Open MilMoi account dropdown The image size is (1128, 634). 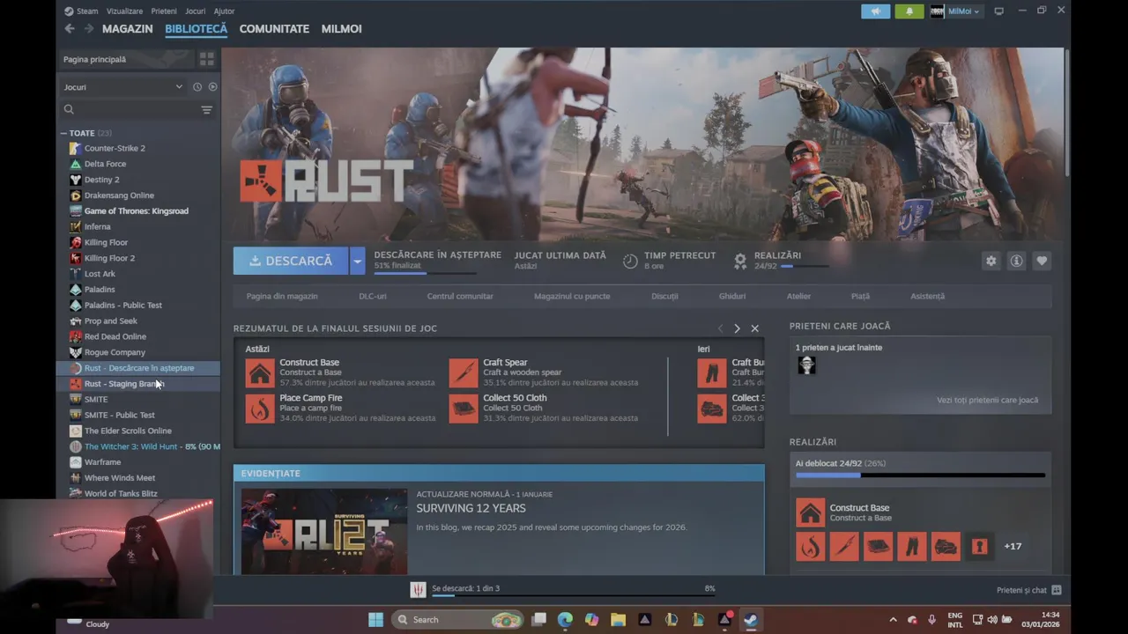tap(955, 11)
